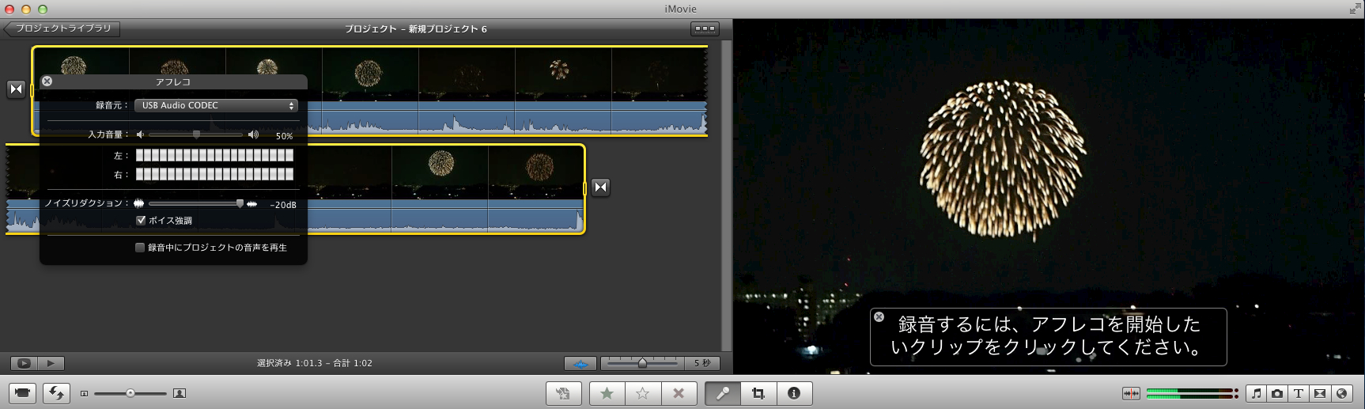Viewport: 1365px width, 409px height.
Task: Reject selection with the X button
Action: click(x=679, y=393)
